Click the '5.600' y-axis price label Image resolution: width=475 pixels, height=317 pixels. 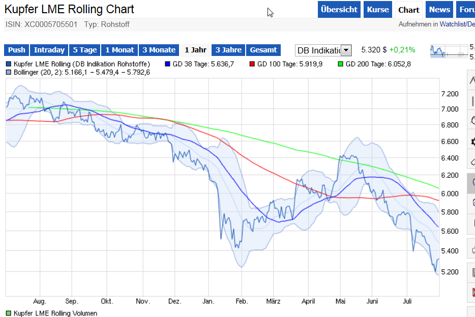tap(450, 231)
